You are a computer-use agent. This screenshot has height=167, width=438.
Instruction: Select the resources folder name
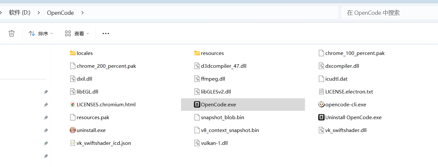pos(212,53)
